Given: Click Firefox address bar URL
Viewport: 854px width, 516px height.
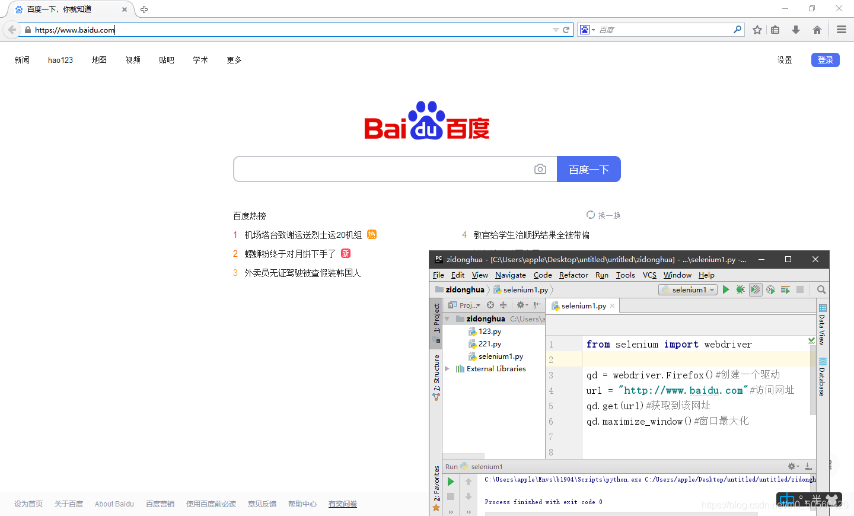Looking at the screenshot, I should (x=75, y=30).
